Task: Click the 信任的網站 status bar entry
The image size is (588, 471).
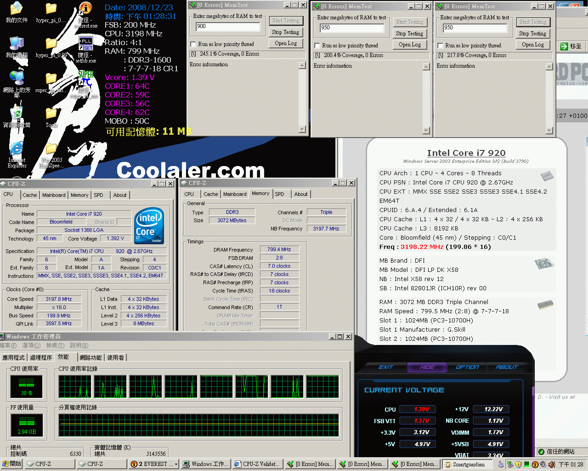Action: coord(560,452)
